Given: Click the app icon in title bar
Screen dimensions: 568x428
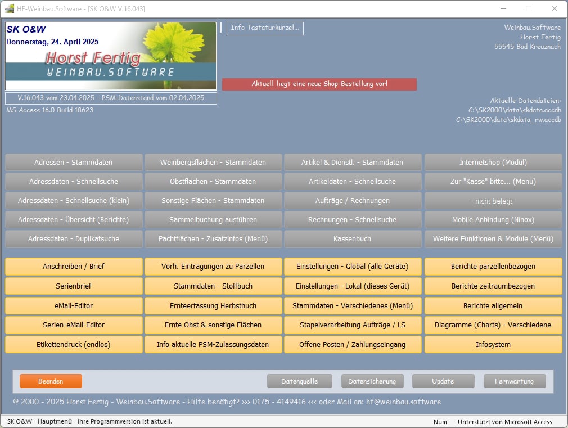Looking at the screenshot, I should pos(10,8).
